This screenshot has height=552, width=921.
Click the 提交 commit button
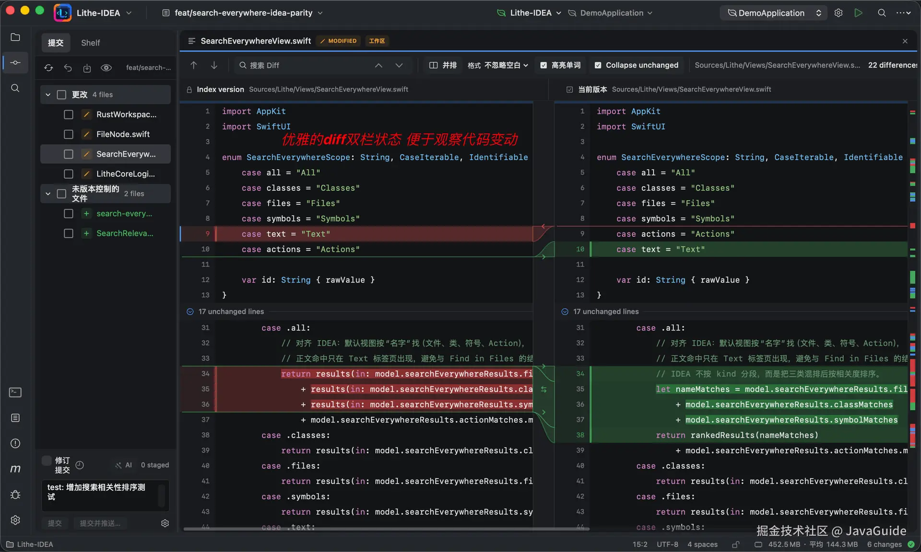point(55,523)
